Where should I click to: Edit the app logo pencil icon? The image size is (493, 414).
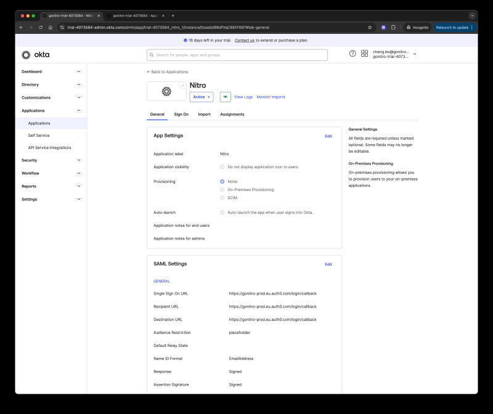point(182,85)
